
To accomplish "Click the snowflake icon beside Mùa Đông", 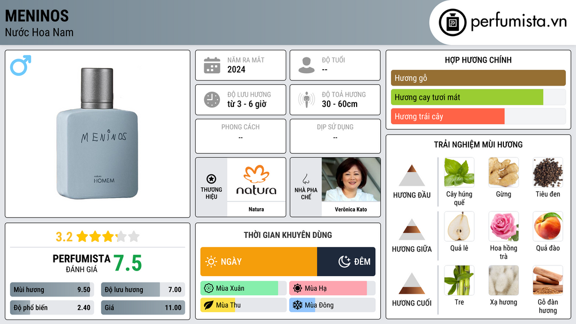I will click(298, 305).
